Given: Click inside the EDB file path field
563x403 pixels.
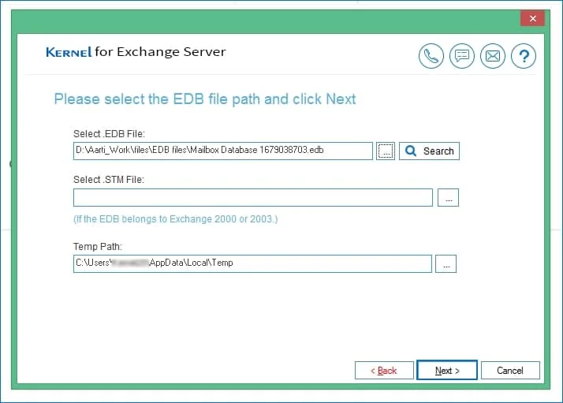Looking at the screenshot, I should [x=223, y=151].
